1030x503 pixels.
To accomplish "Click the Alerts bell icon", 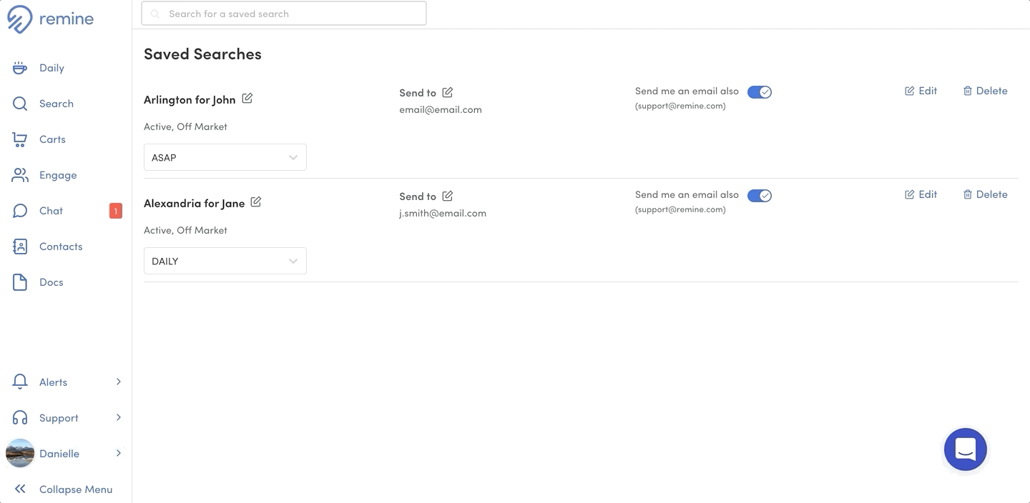I will coord(20,382).
